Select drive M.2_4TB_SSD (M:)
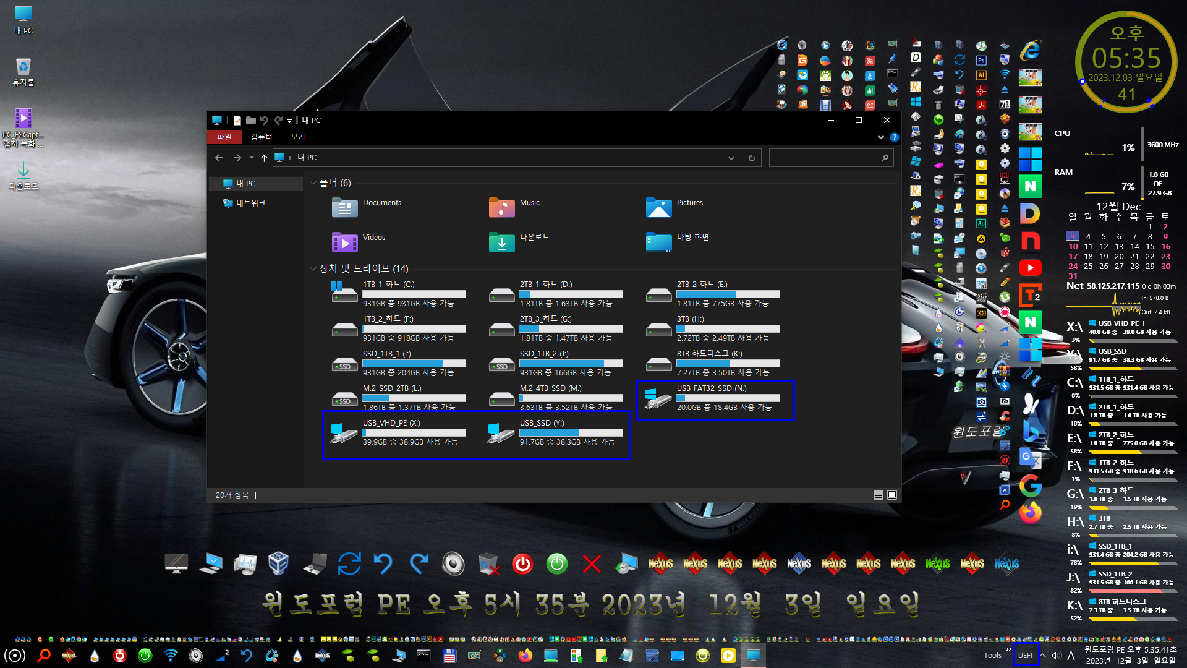The height and width of the screenshot is (668, 1187). [x=556, y=397]
